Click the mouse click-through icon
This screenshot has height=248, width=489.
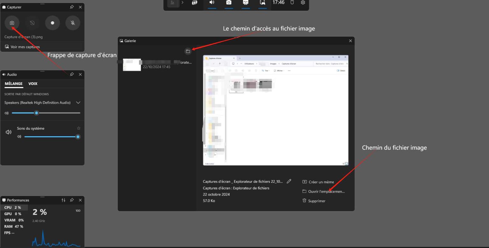[292, 3]
